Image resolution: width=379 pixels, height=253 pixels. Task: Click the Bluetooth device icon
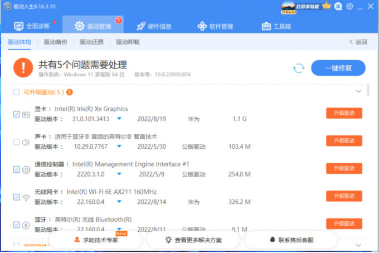coord(26,225)
